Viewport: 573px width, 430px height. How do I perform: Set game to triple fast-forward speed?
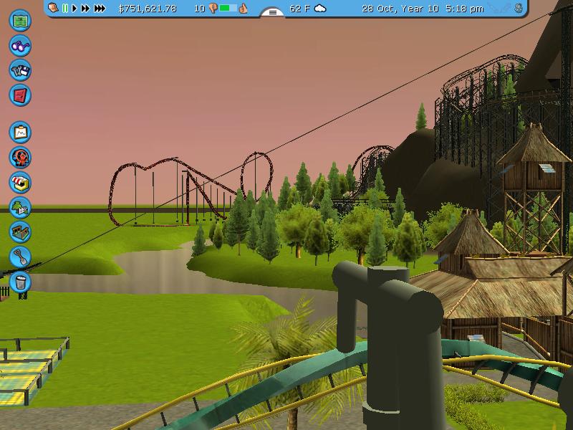(100, 8)
